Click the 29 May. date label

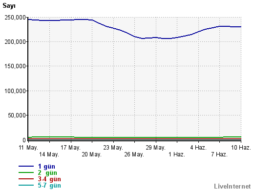pos(156,148)
